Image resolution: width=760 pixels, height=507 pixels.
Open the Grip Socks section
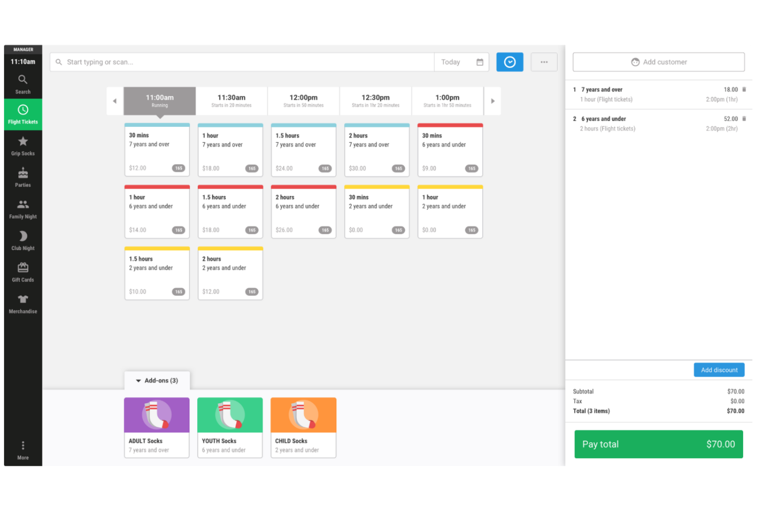[23, 146]
